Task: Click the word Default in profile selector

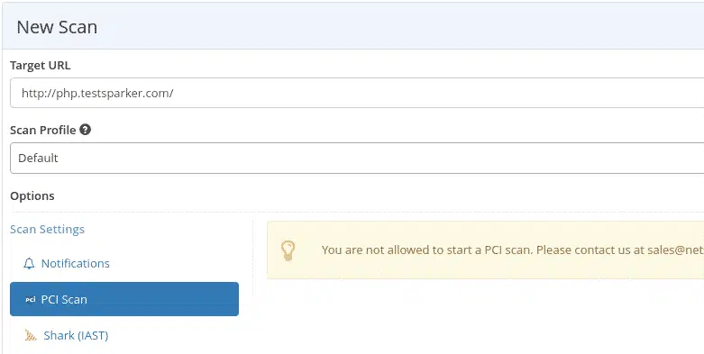Action: tap(38, 159)
